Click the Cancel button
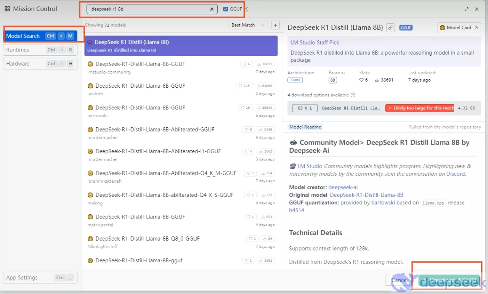488x294 pixels. (x=400, y=280)
